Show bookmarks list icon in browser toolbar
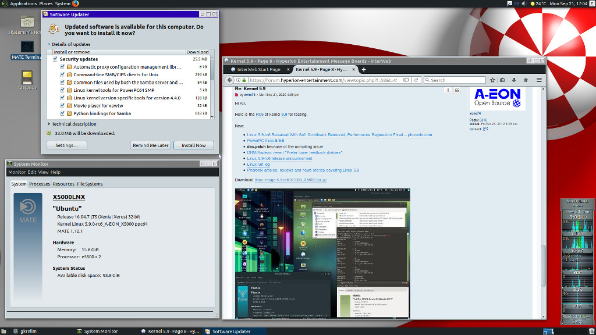 pyautogui.click(x=502, y=80)
